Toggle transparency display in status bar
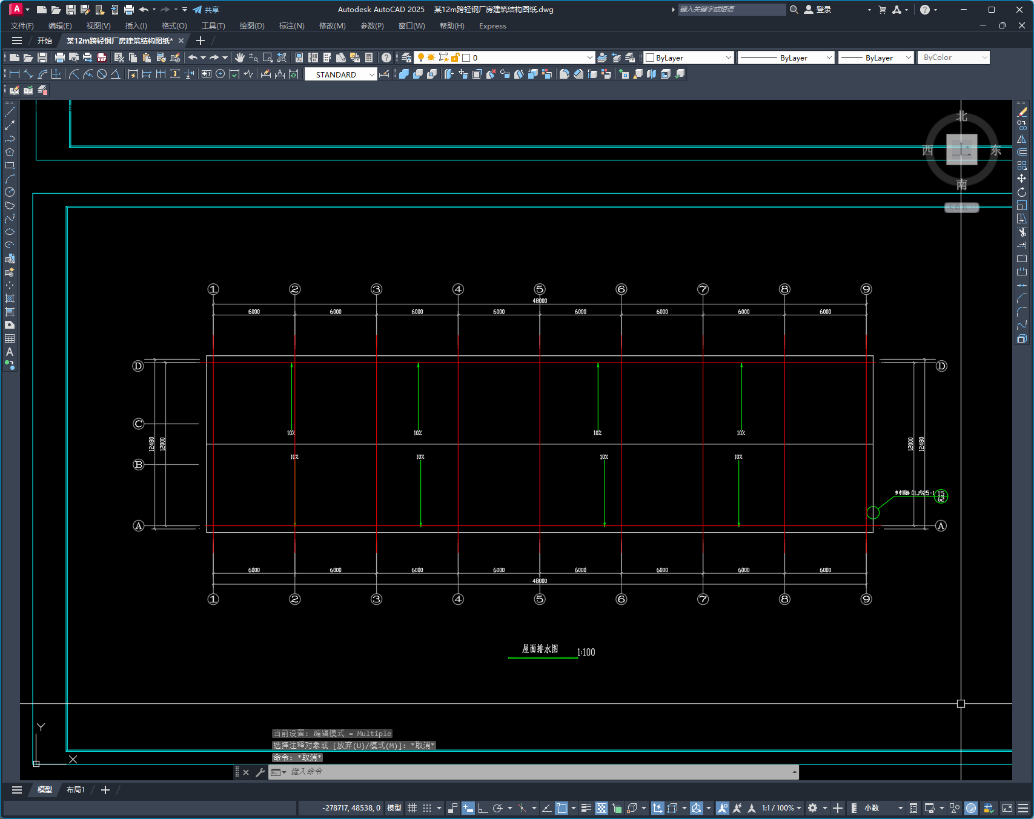The image size is (1034, 819). (x=602, y=808)
